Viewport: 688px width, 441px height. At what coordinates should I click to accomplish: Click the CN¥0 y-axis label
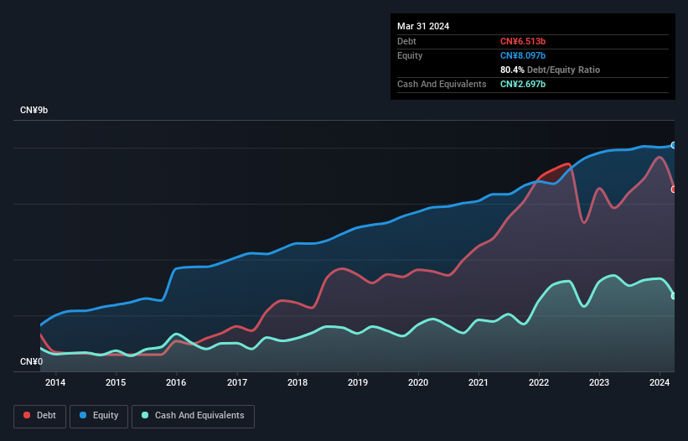tap(31, 362)
